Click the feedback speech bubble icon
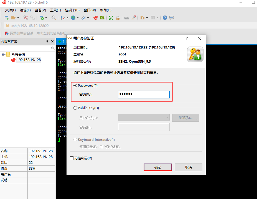The width and height of the screenshot is (257, 199). 172,18
